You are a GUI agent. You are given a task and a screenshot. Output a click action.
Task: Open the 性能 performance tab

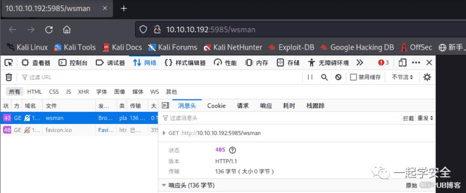225,63
